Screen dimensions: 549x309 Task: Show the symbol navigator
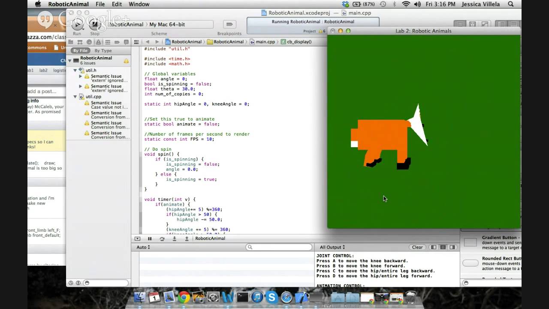point(80,42)
